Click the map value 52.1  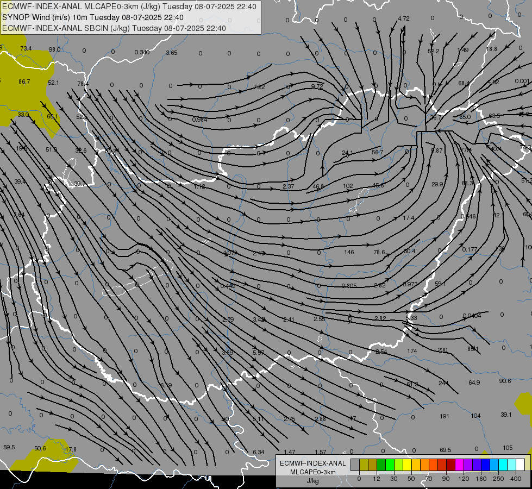pos(53,83)
